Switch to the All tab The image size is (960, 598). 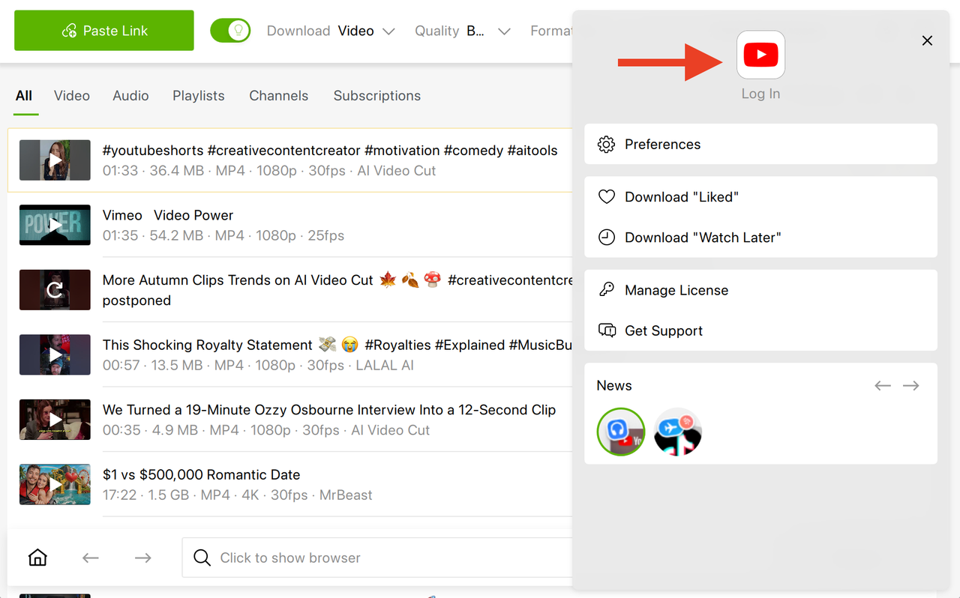[24, 96]
